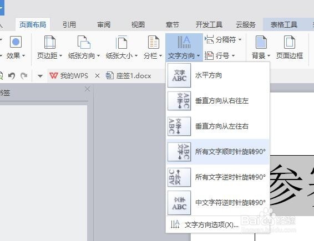Screen dimensions: 314x241
Task: Click the red WPS logo icon
Action: pyautogui.click(x=53, y=75)
